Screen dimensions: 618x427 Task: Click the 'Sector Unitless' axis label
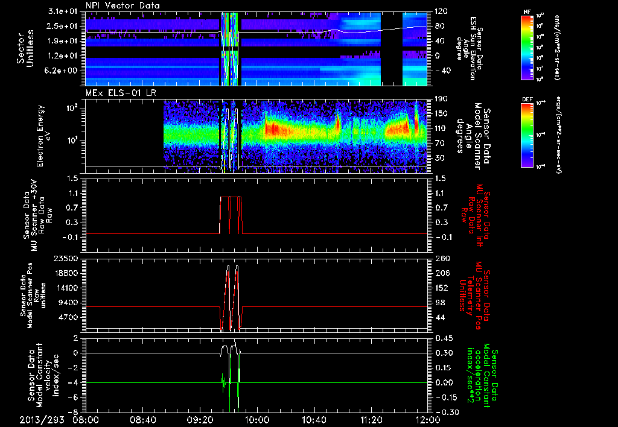click(x=25, y=48)
